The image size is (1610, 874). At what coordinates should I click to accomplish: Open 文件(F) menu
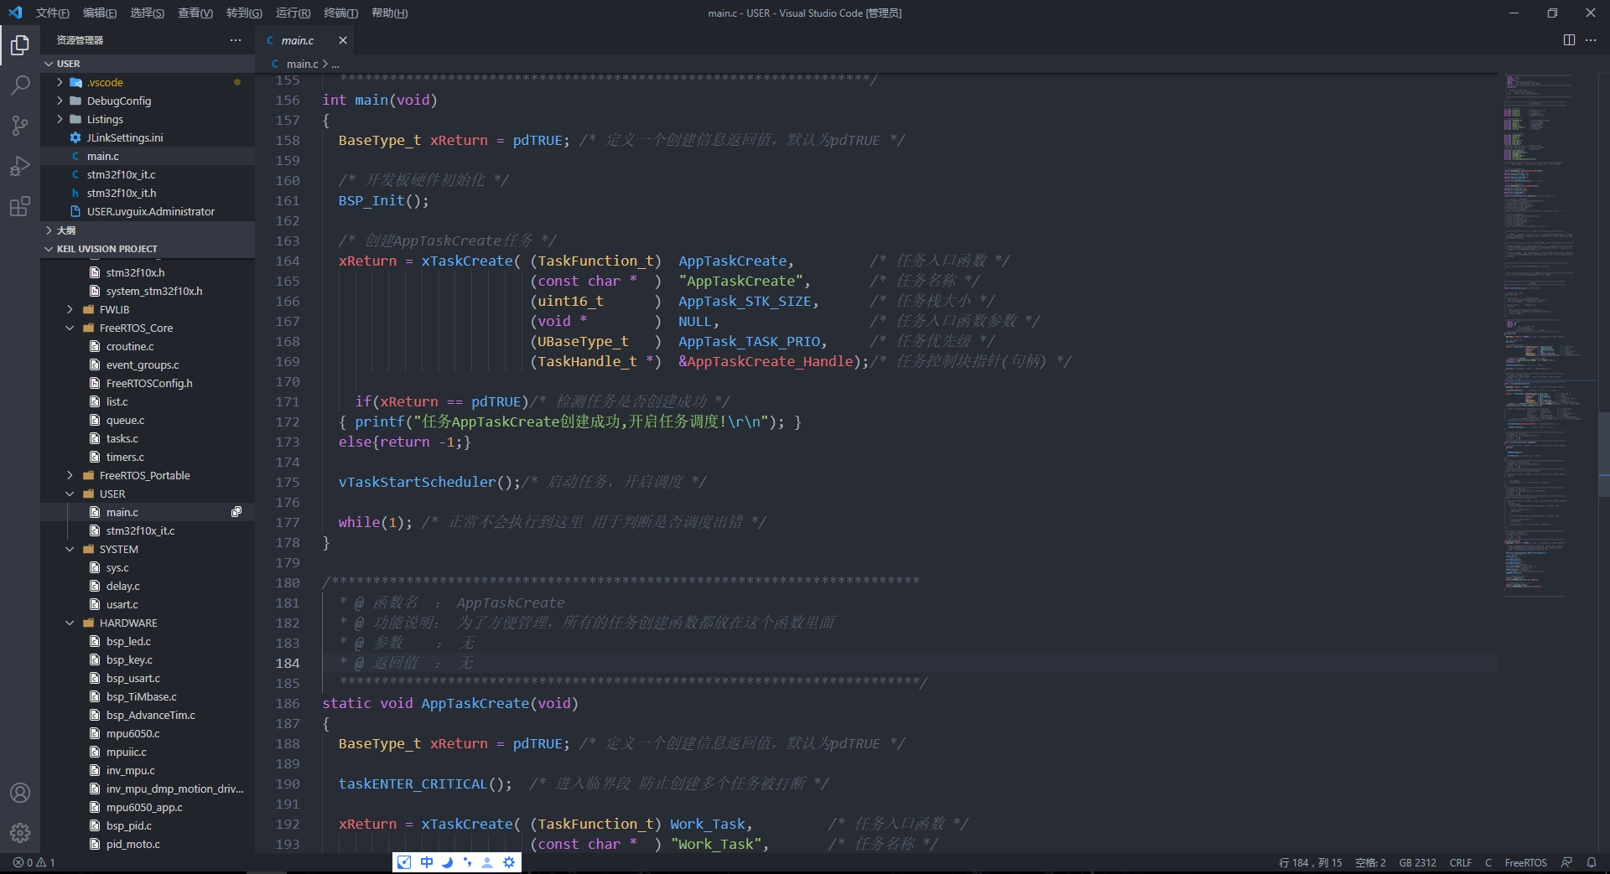pos(53,13)
